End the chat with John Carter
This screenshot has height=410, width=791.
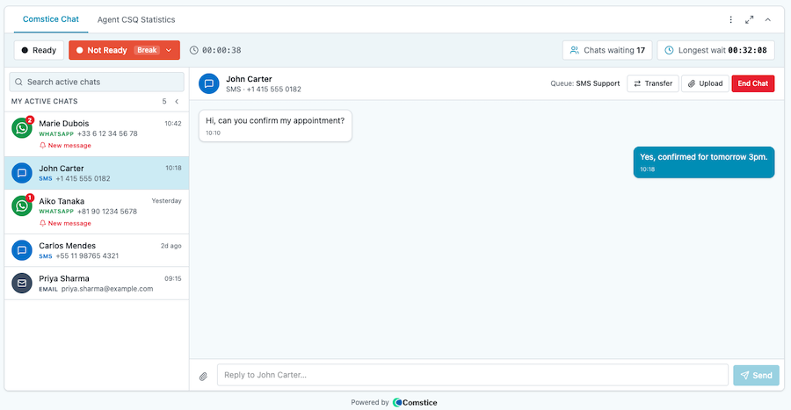(752, 83)
